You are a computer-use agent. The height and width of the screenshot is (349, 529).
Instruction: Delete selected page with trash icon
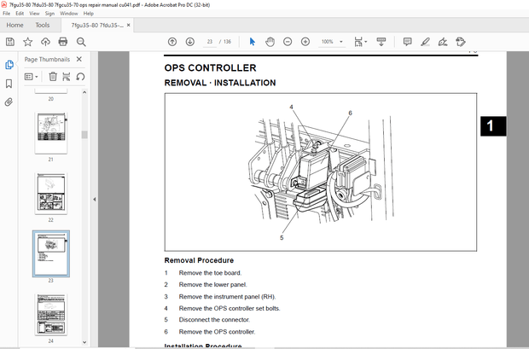pyautogui.click(x=53, y=77)
